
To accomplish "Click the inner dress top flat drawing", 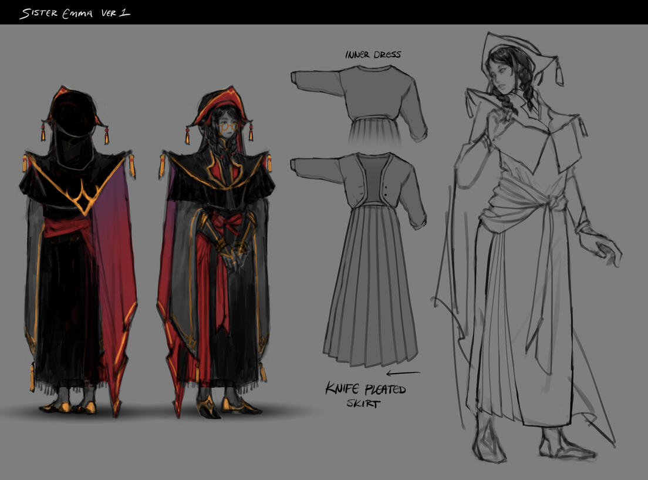I will pos(359,100).
